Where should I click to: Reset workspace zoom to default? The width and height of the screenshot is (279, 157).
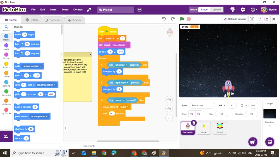169,118
